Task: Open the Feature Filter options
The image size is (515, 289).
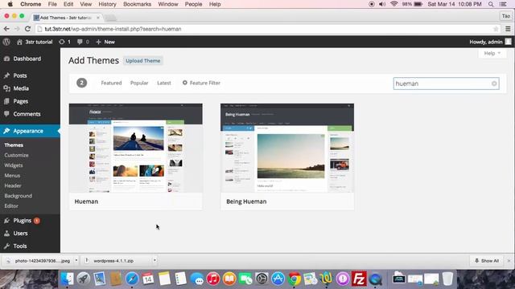Action: point(201,83)
